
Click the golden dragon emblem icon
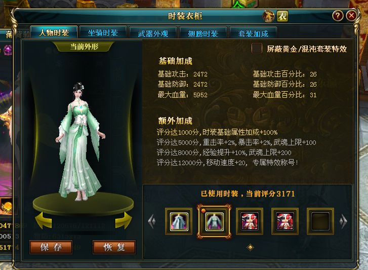(268, 16)
